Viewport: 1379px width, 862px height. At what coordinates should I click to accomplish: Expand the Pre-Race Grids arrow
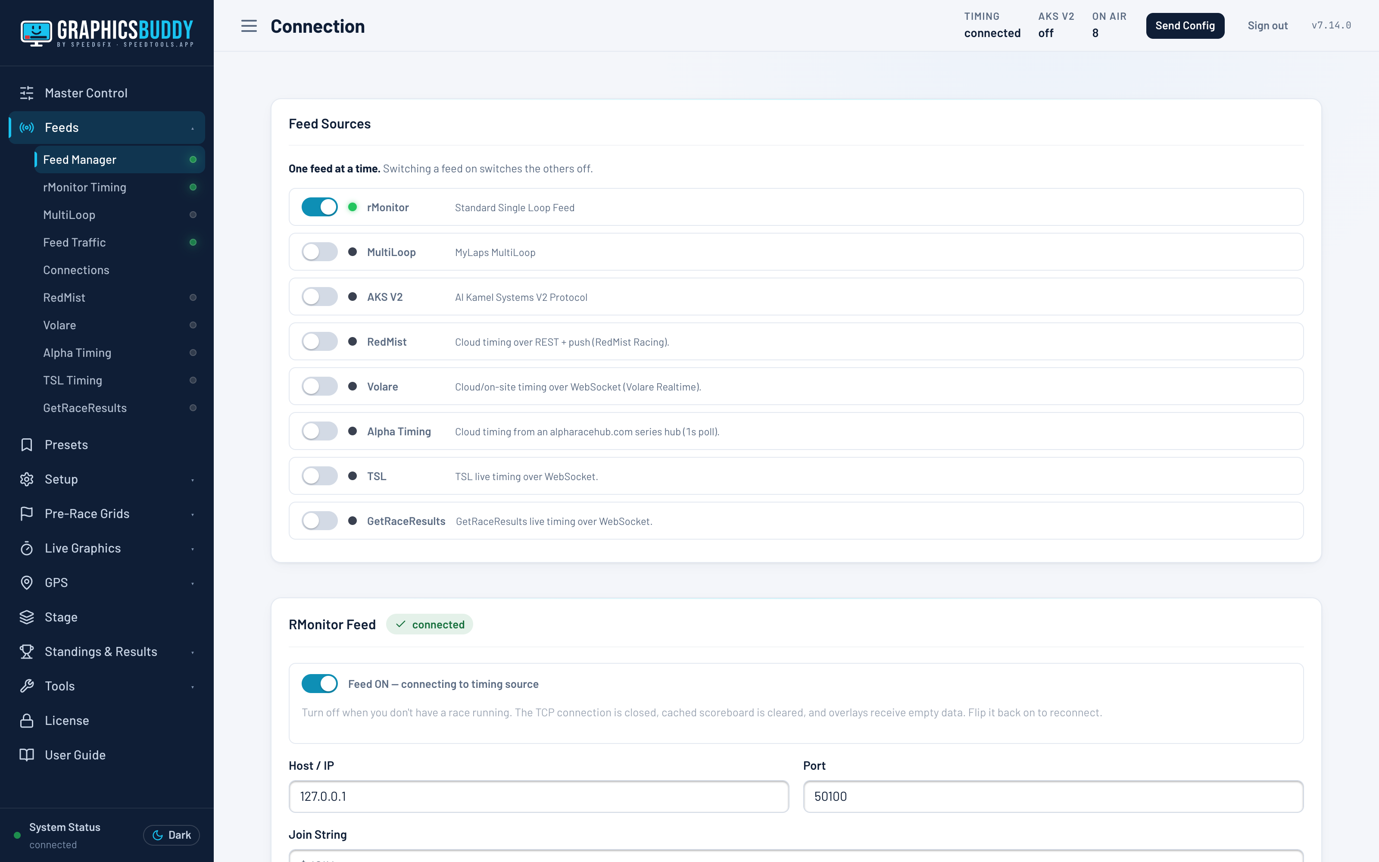pyautogui.click(x=193, y=514)
